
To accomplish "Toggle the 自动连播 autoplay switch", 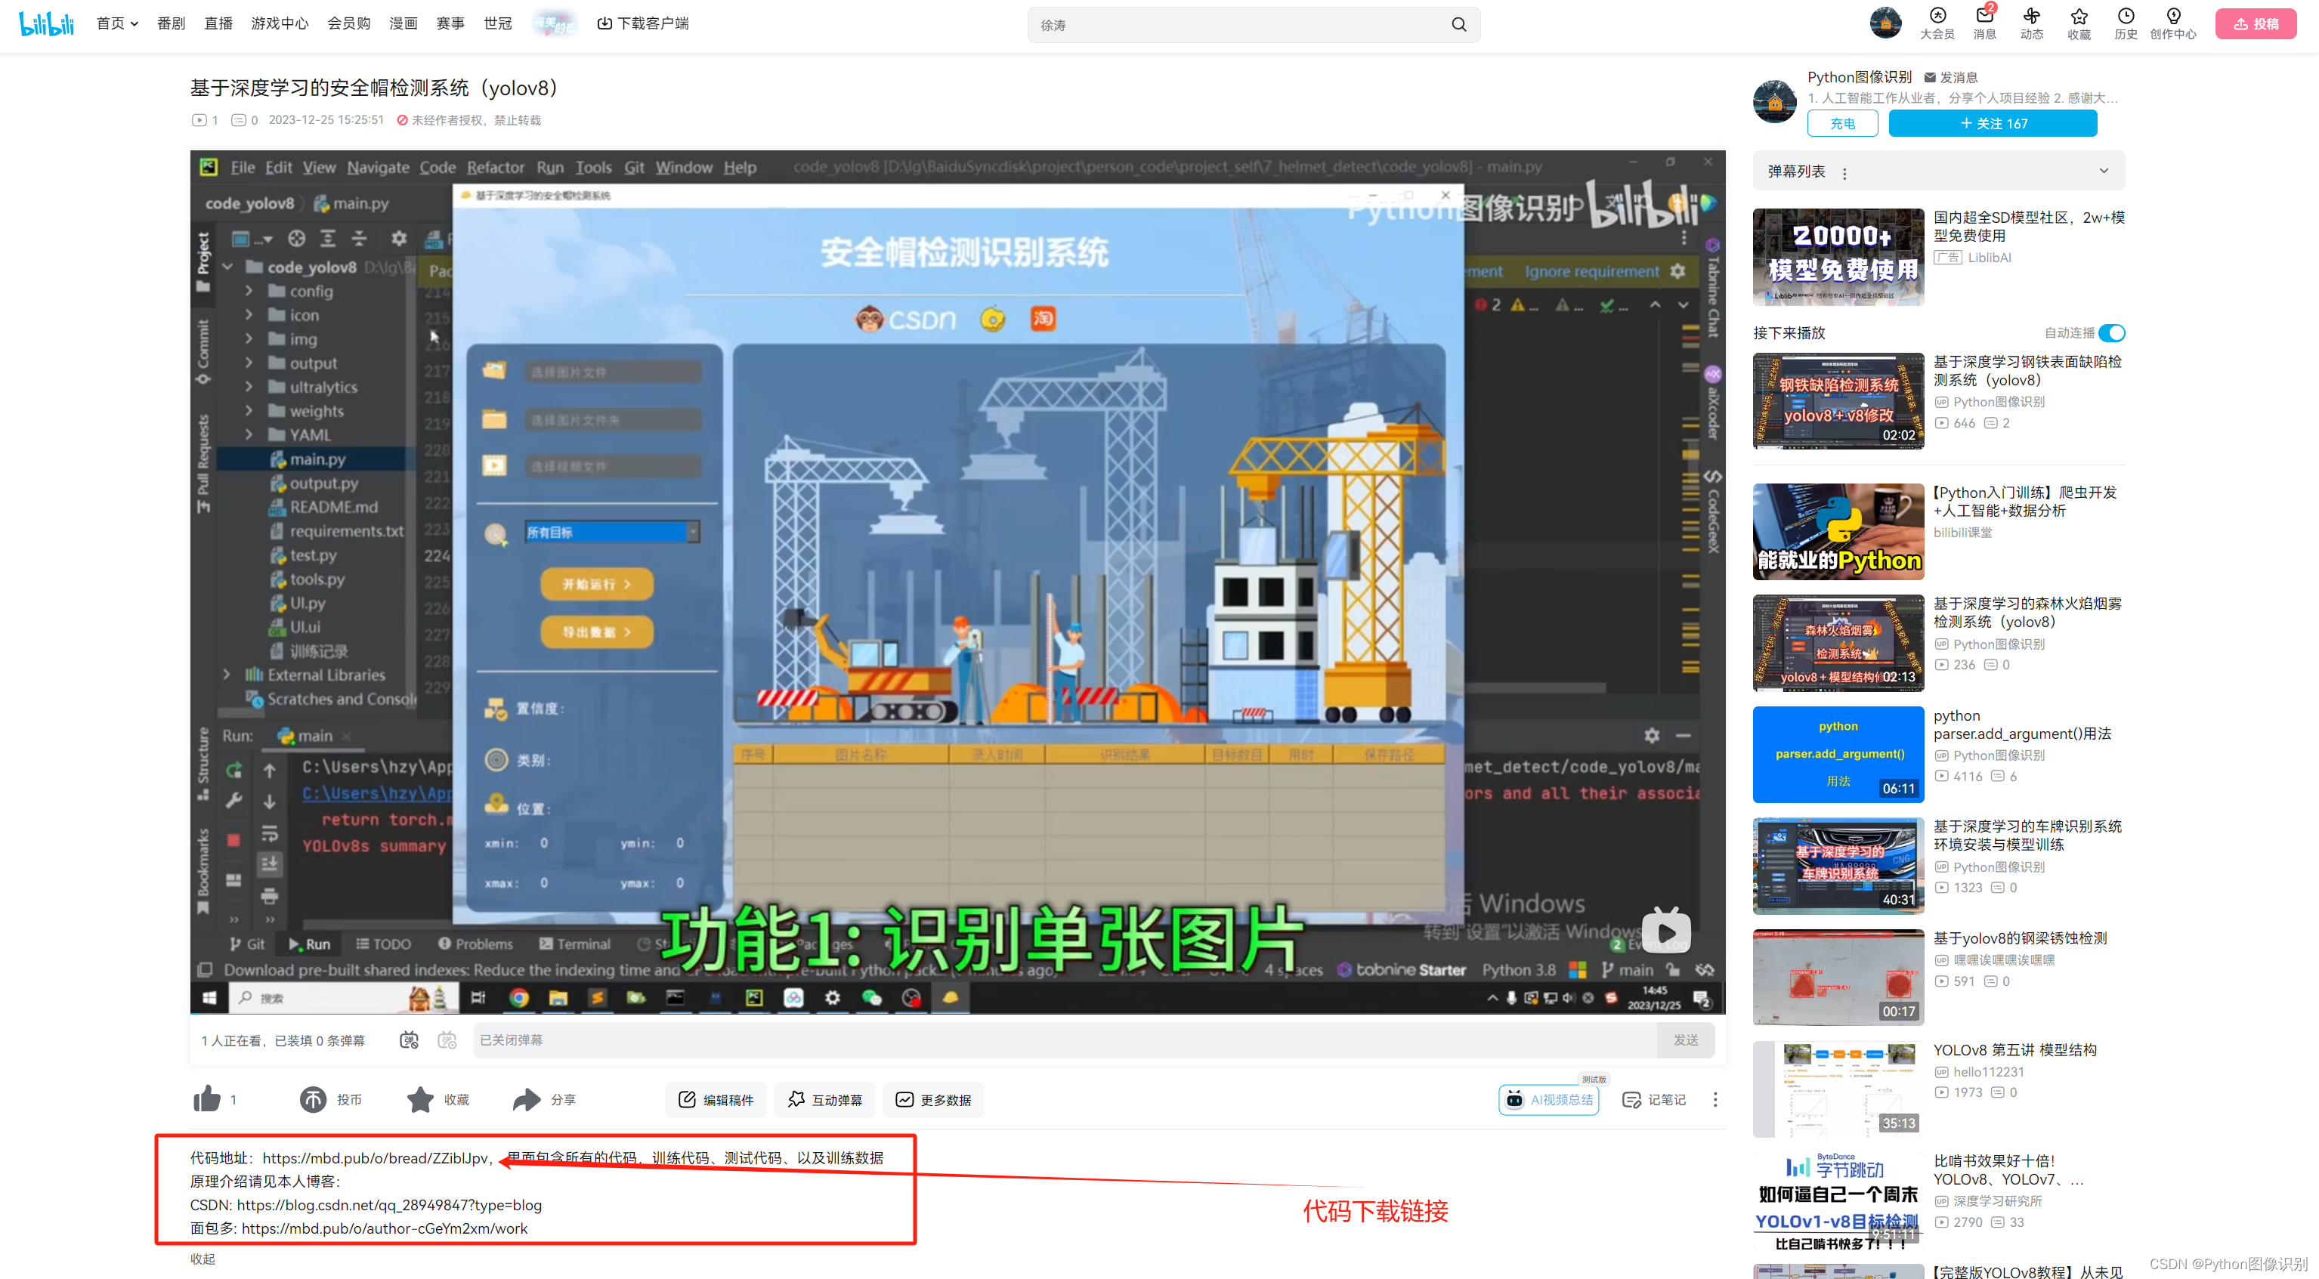I will click(2111, 333).
